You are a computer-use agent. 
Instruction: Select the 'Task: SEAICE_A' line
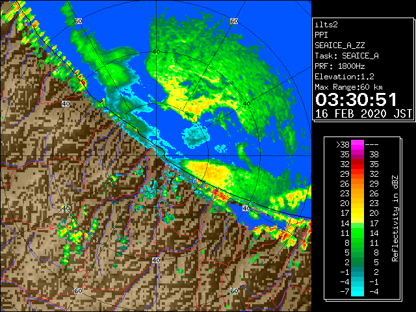(346, 56)
